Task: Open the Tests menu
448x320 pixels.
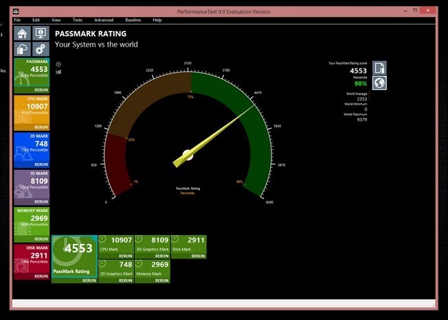Action: point(78,20)
